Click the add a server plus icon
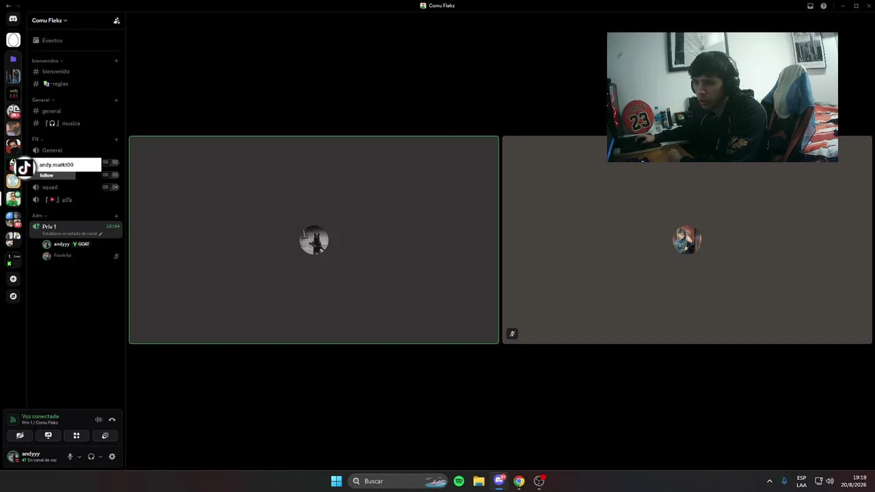Viewport: 875px width, 492px height. pos(13,279)
